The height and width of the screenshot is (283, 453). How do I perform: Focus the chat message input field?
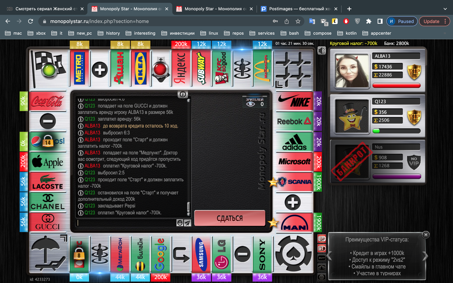pos(126,223)
